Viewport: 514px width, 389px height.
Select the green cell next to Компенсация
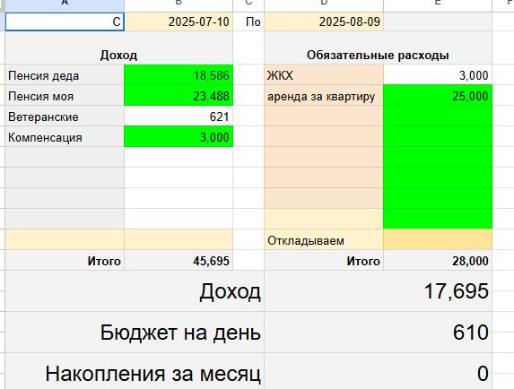tap(179, 137)
